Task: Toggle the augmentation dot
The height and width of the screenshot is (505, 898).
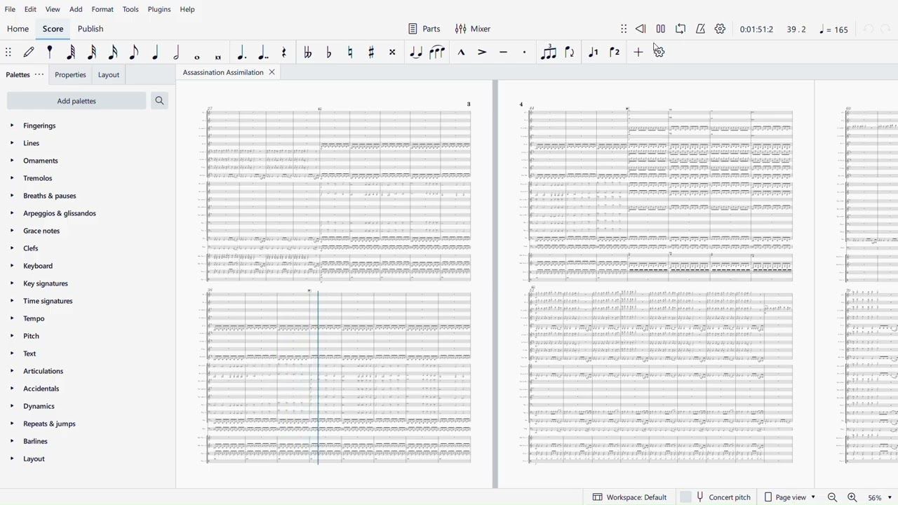Action: tap(242, 53)
